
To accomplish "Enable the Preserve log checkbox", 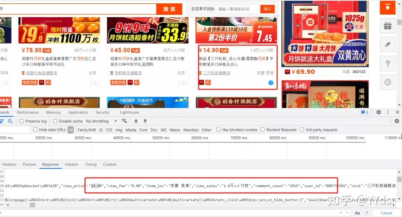I will pyautogui.click(x=22, y=121).
